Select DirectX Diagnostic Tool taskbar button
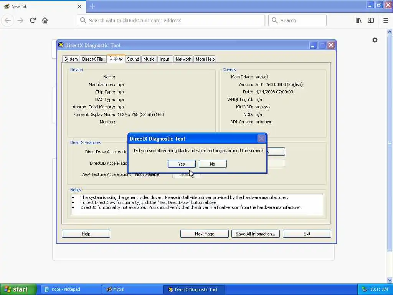The height and width of the screenshot is (295, 393). [x=194, y=289]
